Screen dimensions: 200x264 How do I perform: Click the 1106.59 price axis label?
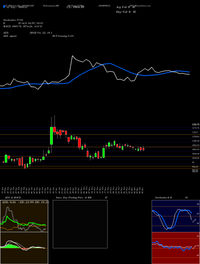196,141
